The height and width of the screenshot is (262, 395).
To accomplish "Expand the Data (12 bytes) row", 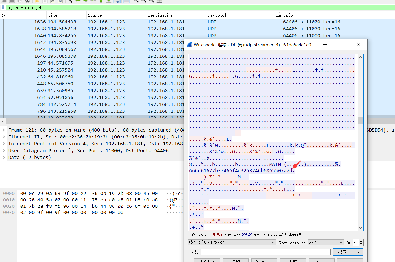I will (x=4, y=157).
